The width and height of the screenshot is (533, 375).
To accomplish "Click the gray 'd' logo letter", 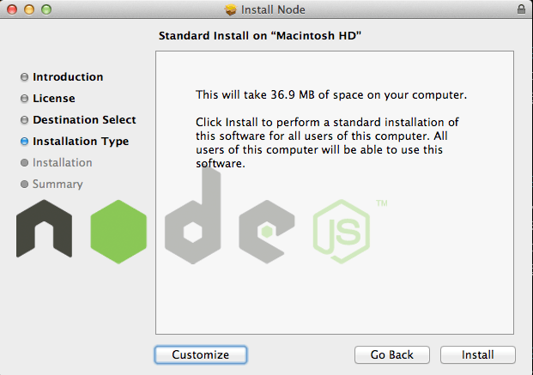I will 193,215.
